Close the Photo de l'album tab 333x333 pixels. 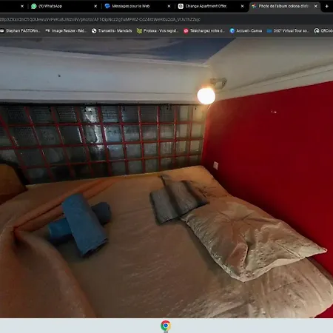coord(316,6)
